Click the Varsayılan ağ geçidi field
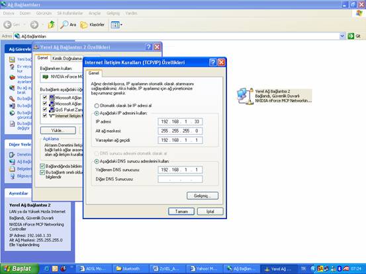This screenshot has height=274, width=366. [x=180, y=140]
